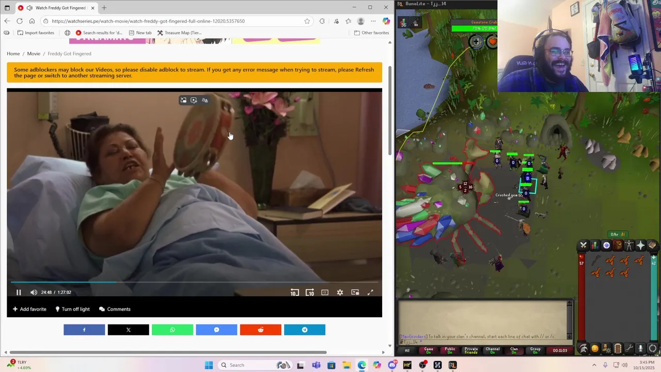Open the browser home page
Screen dimensions: 661x372
(32, 21)
